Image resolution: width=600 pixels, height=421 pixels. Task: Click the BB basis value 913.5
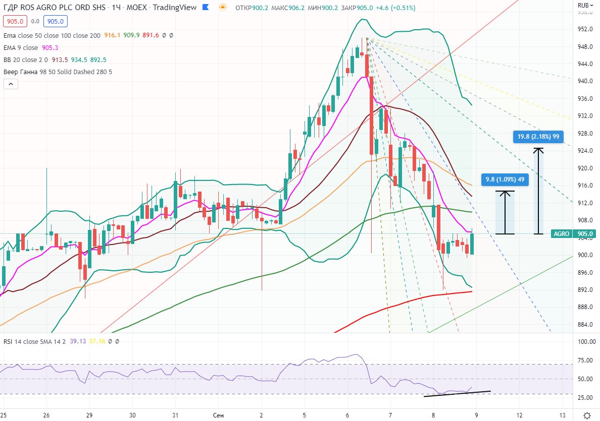[x=60, y=60]
